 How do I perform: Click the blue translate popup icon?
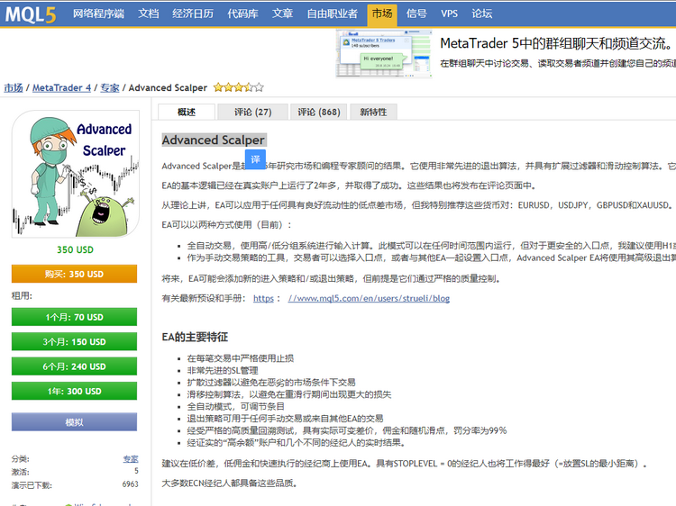(255, 159)
